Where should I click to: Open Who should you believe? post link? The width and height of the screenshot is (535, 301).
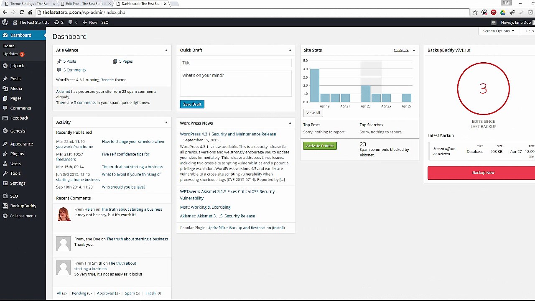tap(123, 187)
